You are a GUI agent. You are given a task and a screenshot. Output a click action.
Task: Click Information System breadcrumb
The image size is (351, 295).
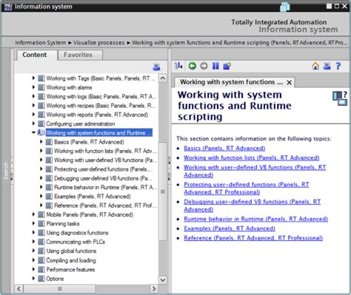41,43
